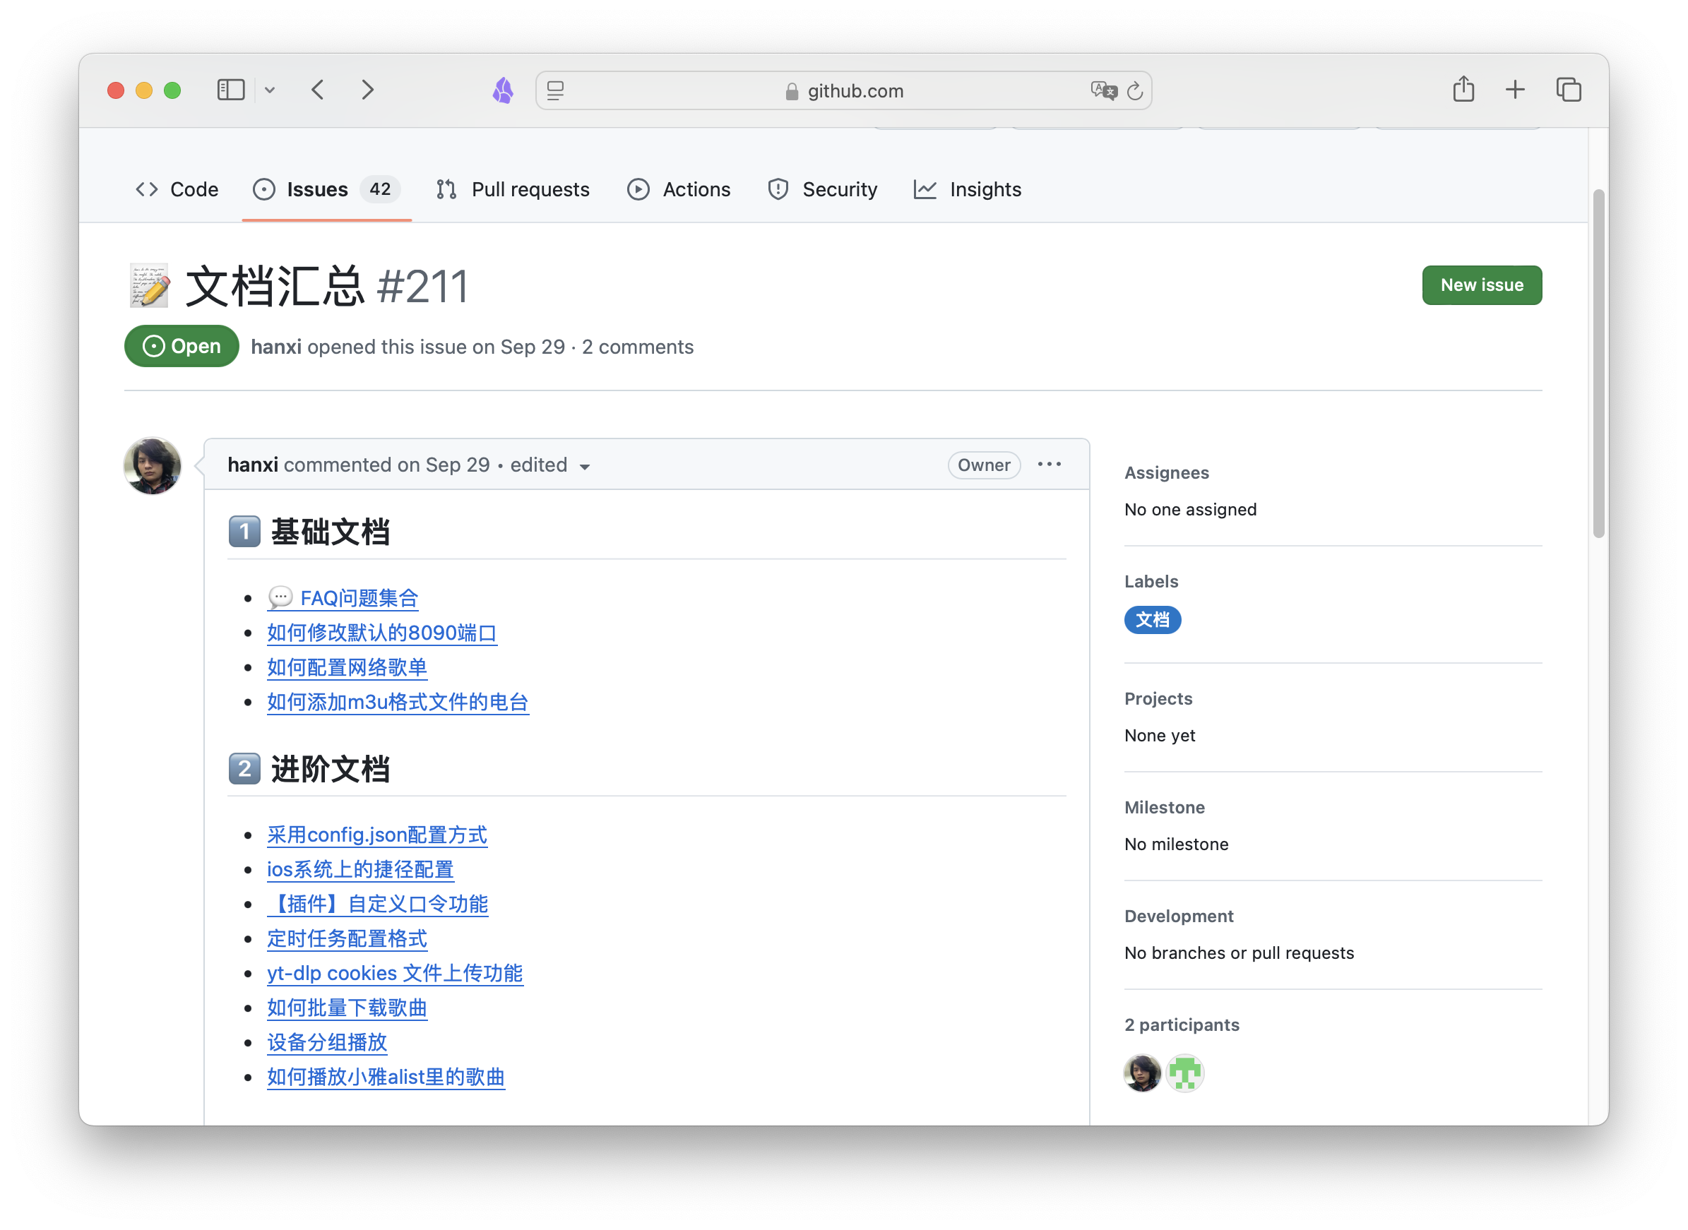Screen dimensions: 1688x1230
Task: Click the translate icon in the address bar
Action: point(1103,91)
